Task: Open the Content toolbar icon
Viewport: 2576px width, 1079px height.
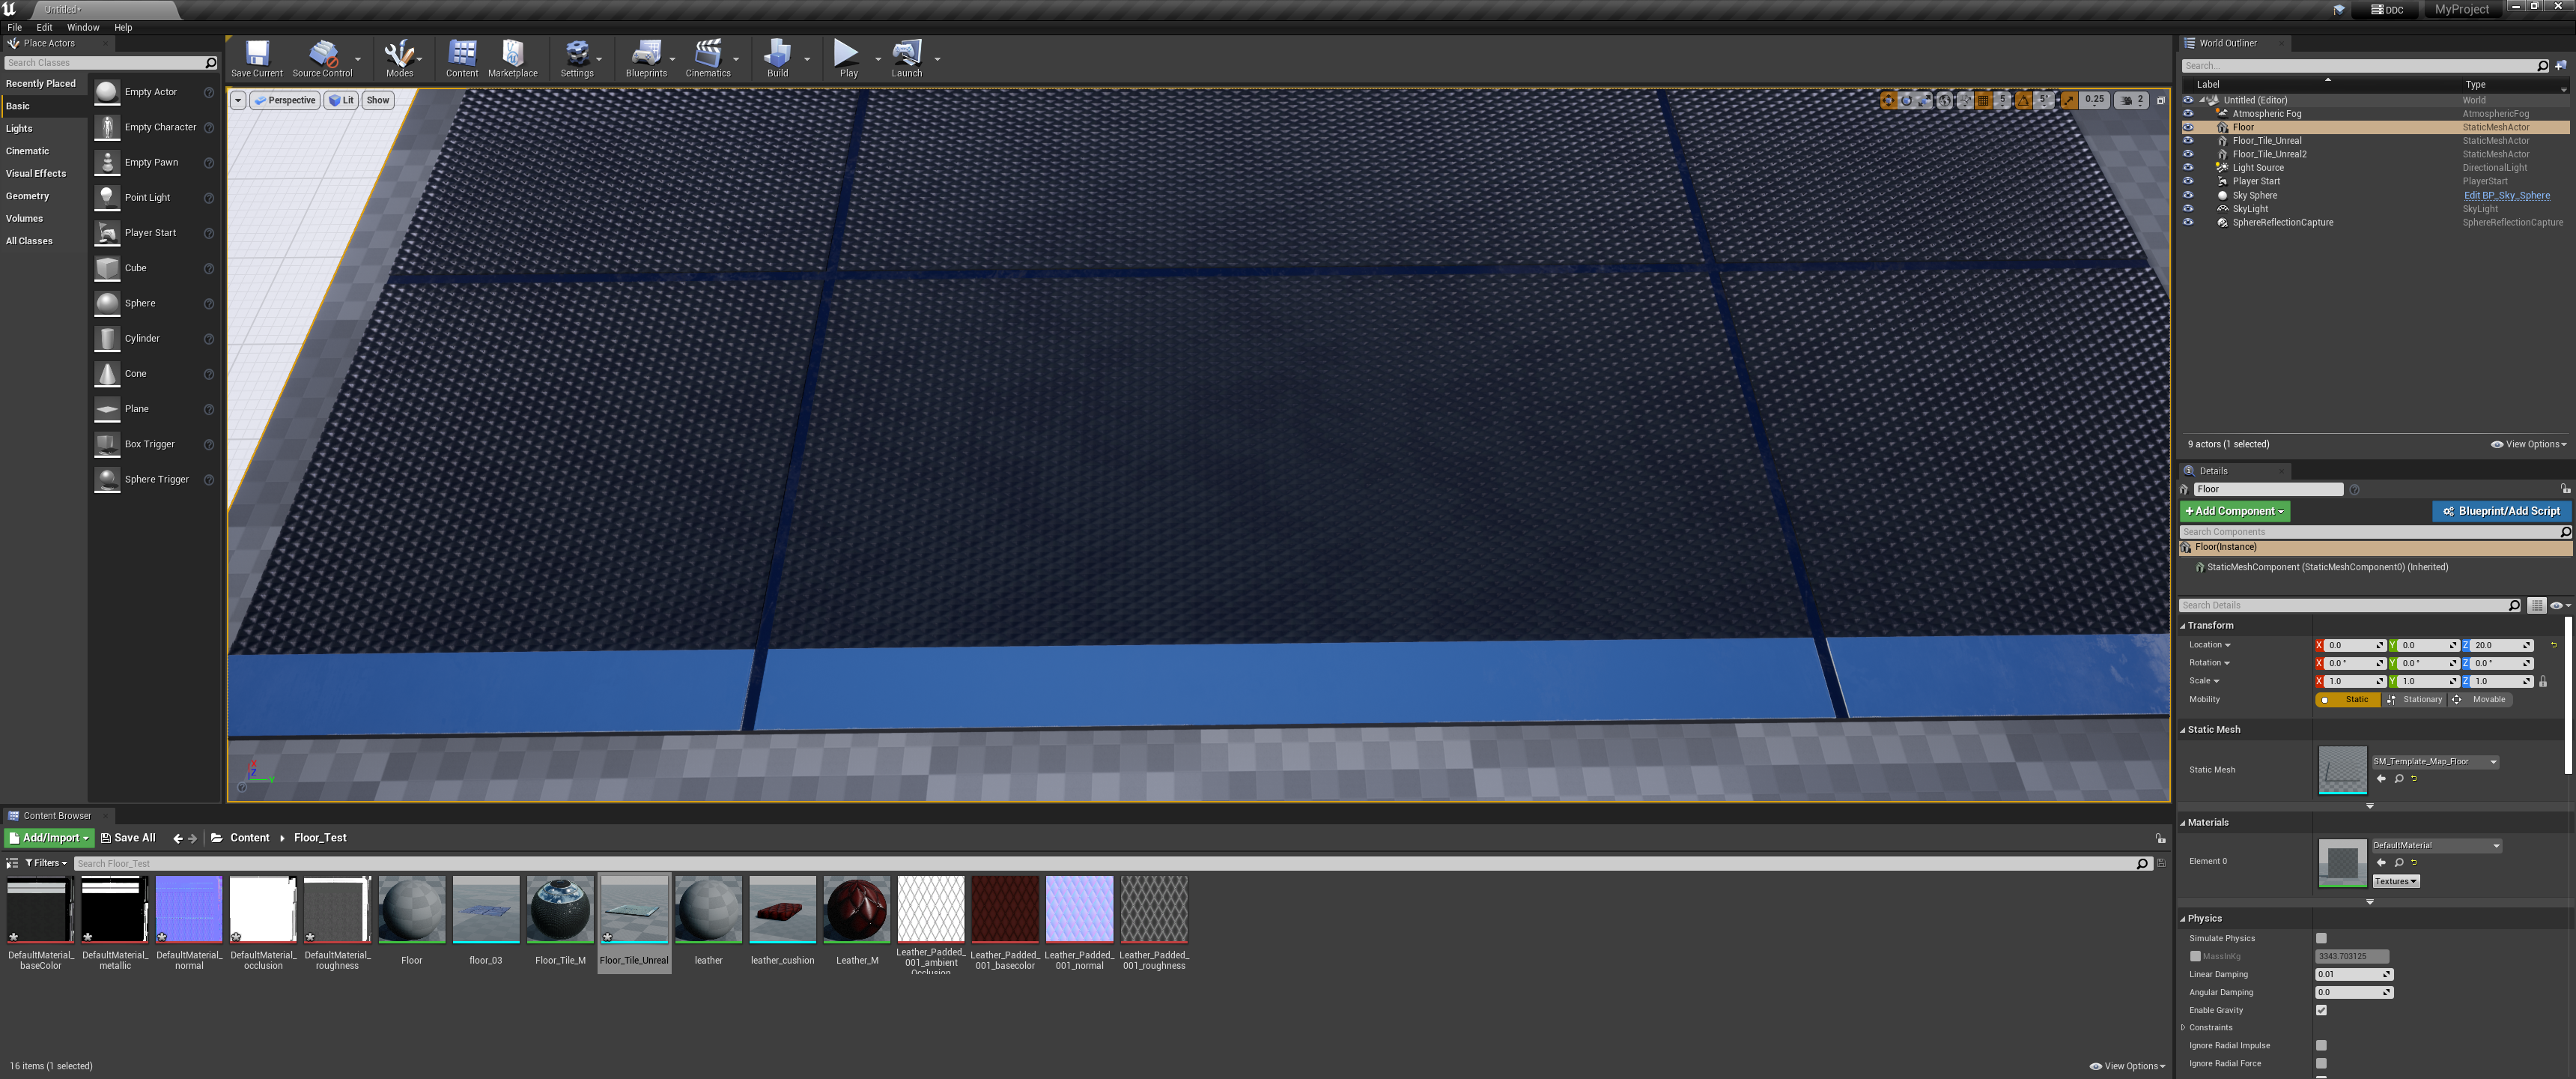Action: point(462,58)
